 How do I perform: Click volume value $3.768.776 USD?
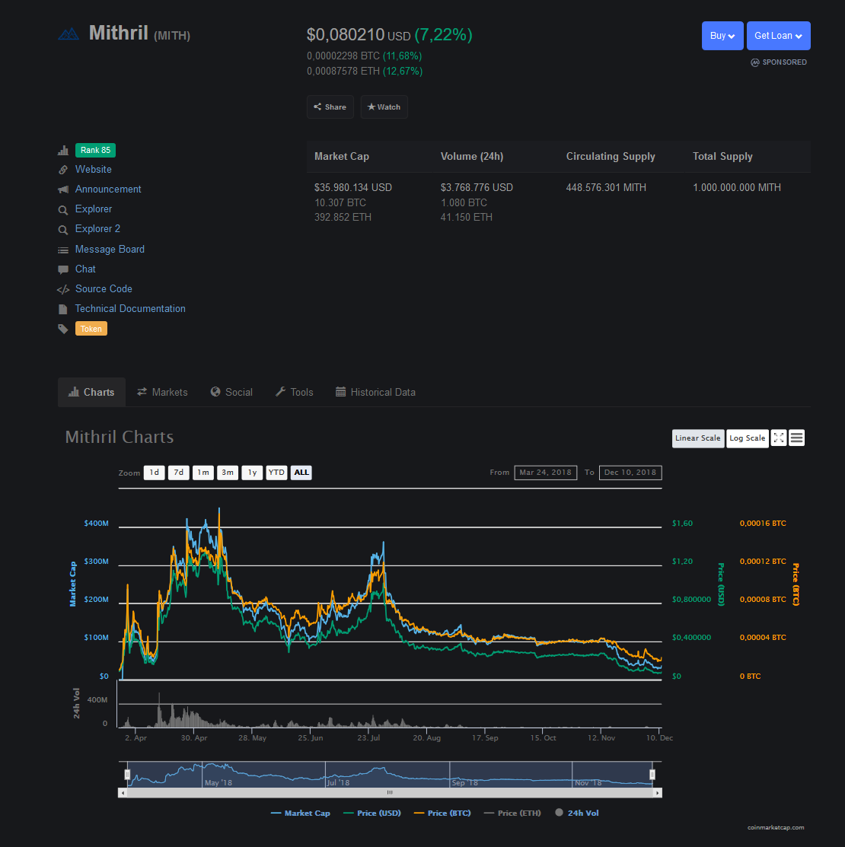pos(477,187)
